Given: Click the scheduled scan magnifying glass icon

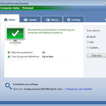Looking at the screenshot, I should click(x=8, y=86).
